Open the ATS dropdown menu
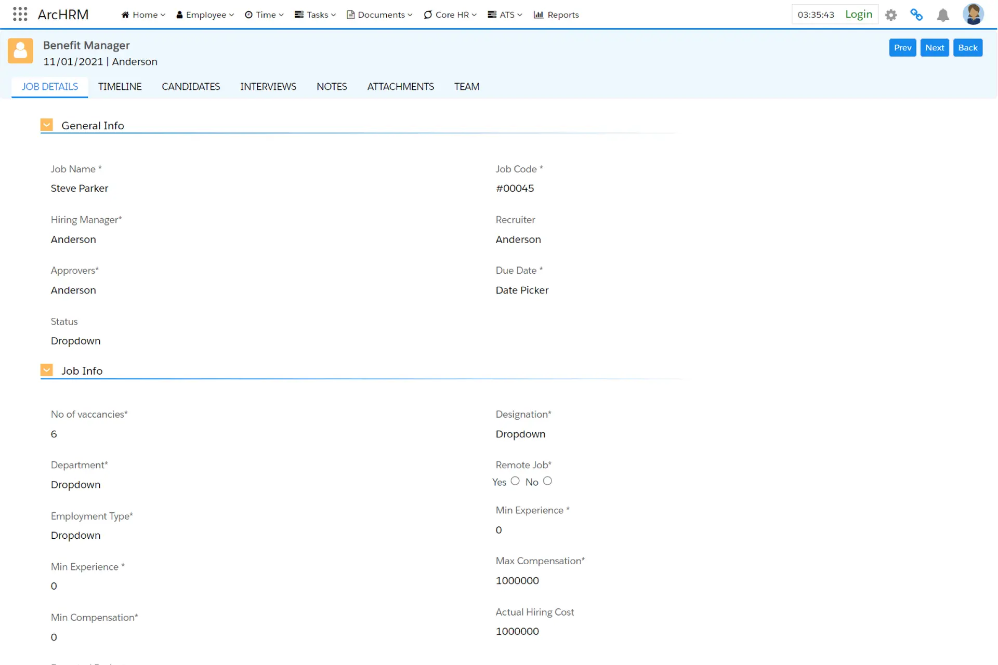Image resolution: width=998 pixels, height=665 pixels. (505, 15)
